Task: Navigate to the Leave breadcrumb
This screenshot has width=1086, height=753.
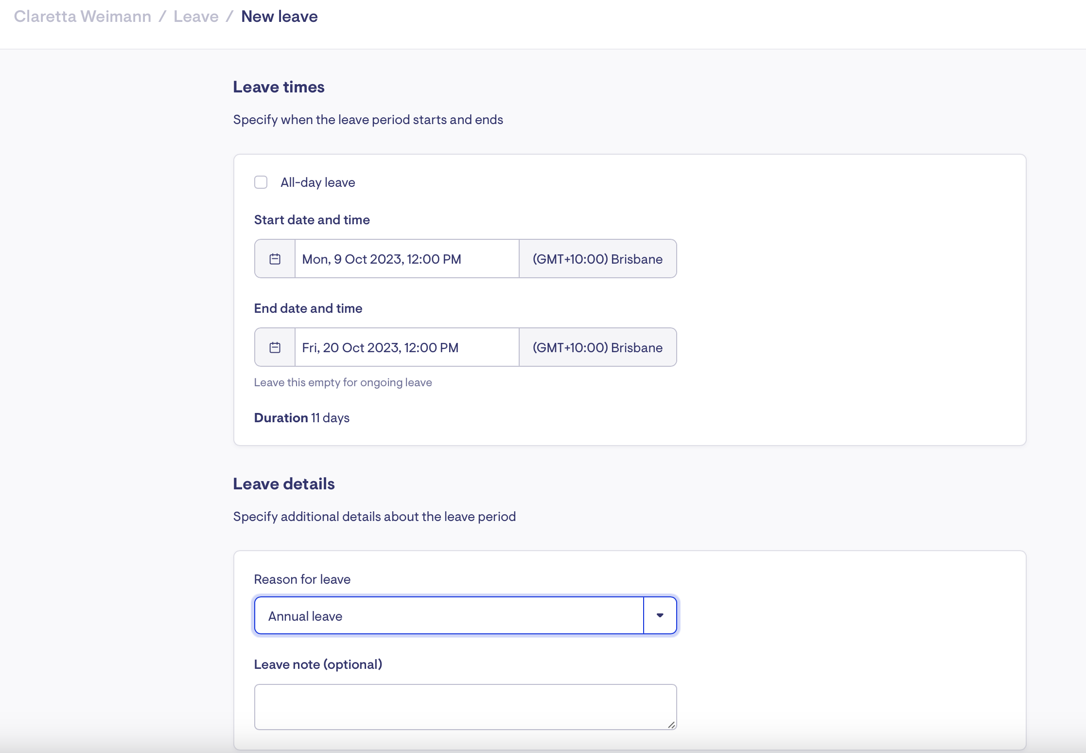Action: [196, 17]
